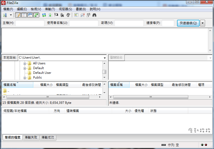Sort remote files by 檔案大小
Image resolution: width=214 pixels, height=149 pixels.
pos(139,85)
